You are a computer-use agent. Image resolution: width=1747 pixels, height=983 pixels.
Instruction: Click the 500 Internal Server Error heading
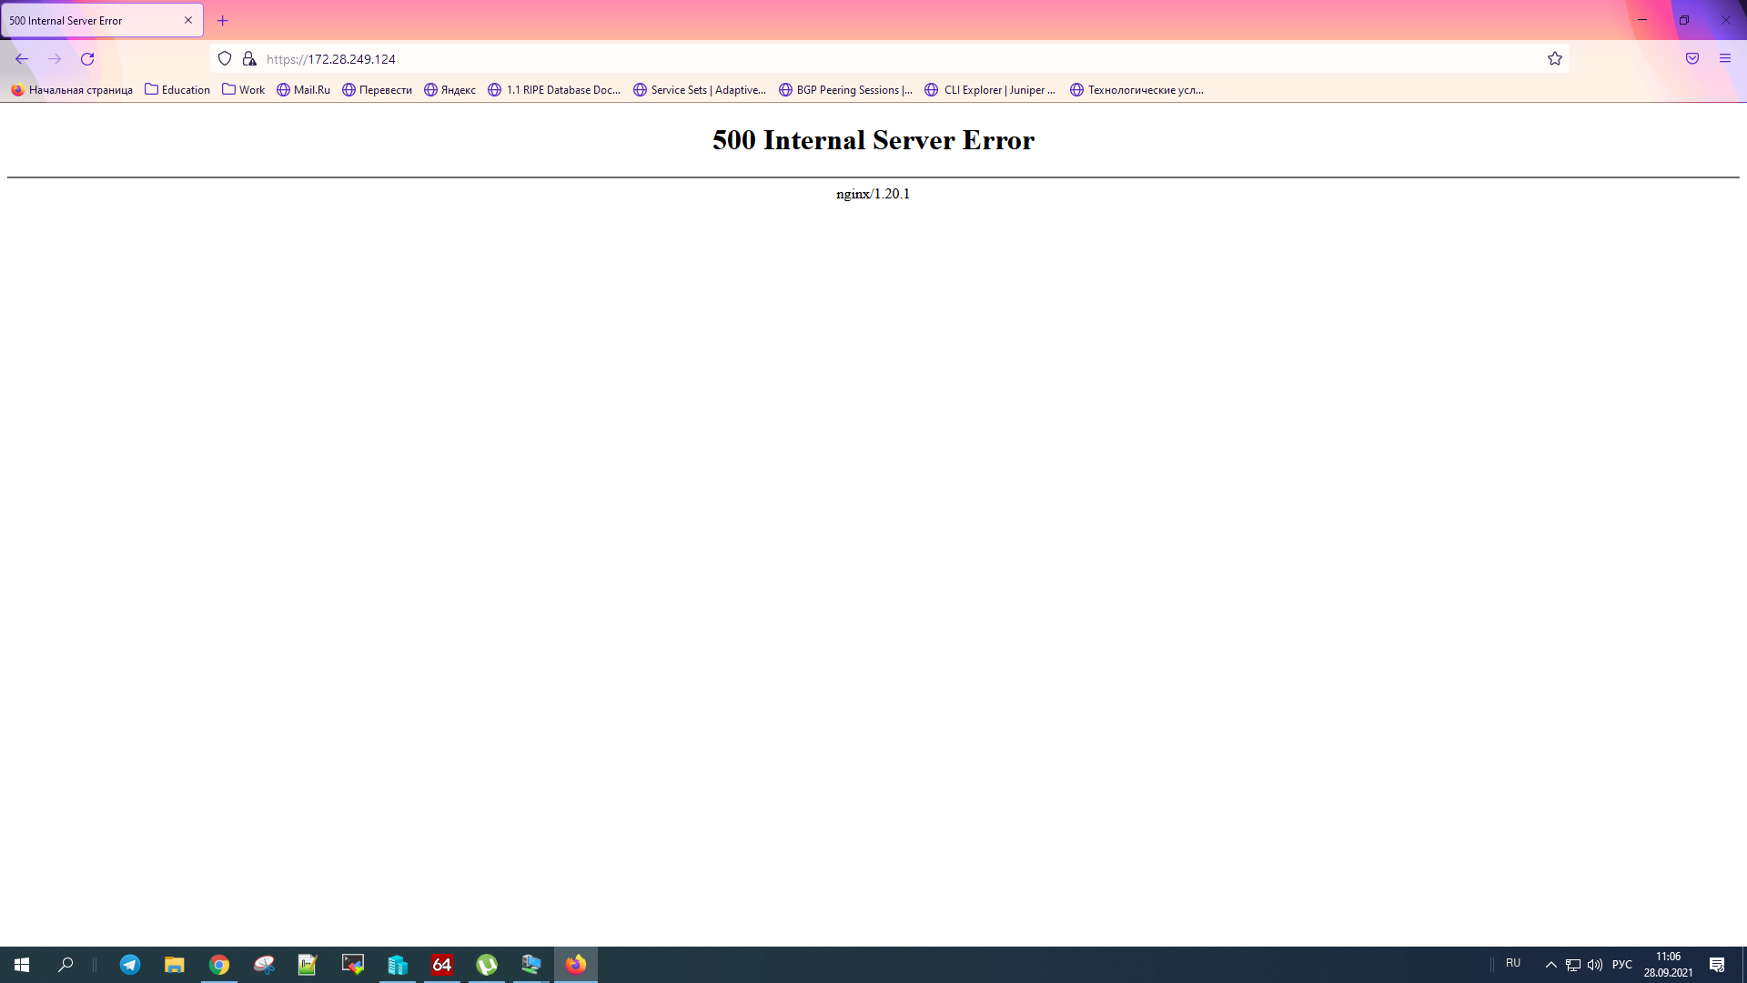(873, 140)
